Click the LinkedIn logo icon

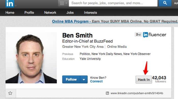[10, 4]
